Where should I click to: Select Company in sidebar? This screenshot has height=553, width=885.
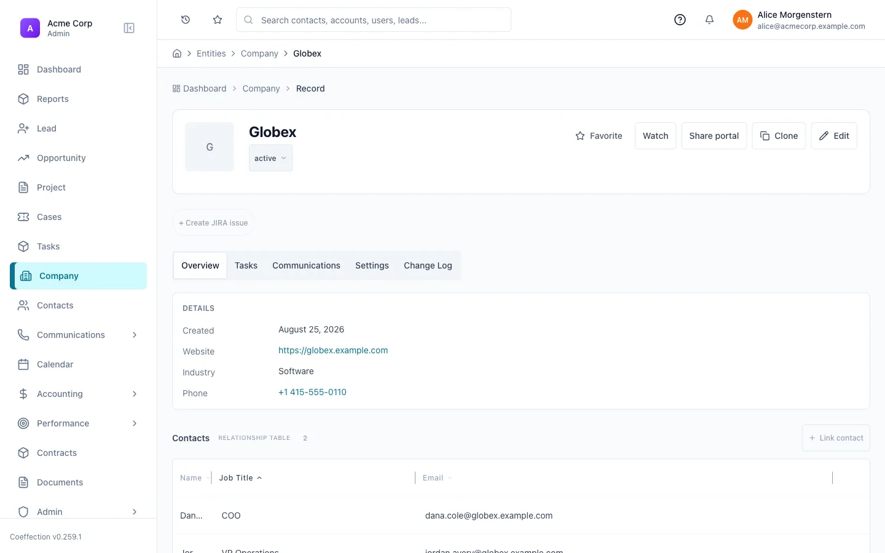point(79,276)
